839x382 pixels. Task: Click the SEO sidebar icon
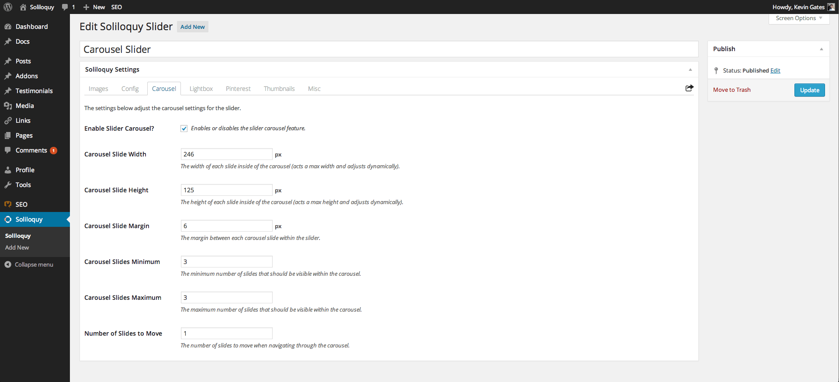[x=8, y=205]
